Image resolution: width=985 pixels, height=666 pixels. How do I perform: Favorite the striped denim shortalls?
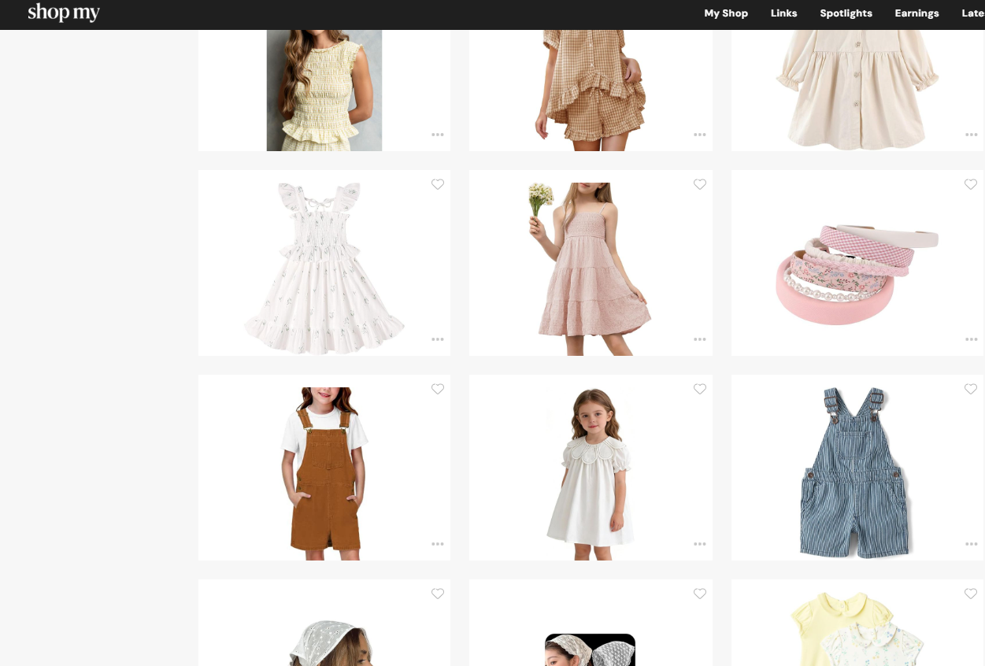click(x=971, y=389)
